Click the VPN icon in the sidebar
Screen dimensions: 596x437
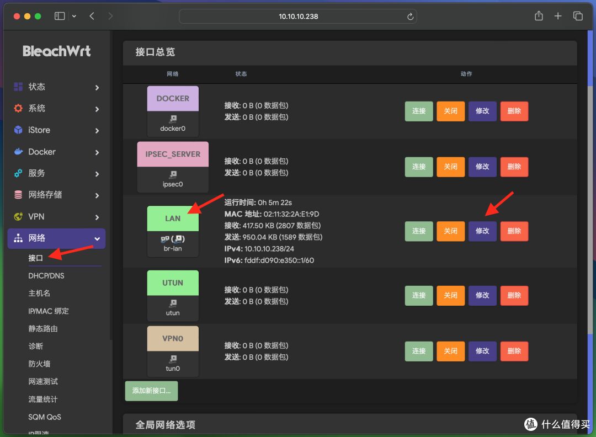point(17,216)
